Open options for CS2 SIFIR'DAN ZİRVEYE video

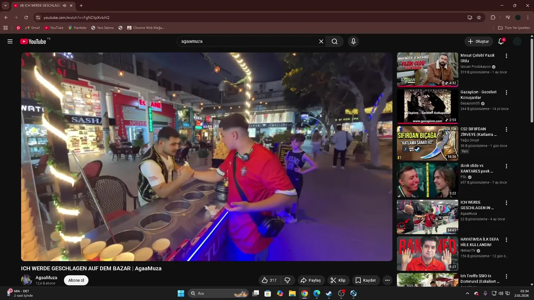click(506, 129)
